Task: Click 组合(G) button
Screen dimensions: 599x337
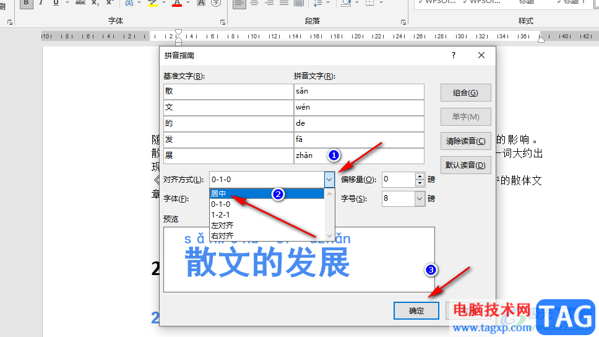Action: [466, 93]
